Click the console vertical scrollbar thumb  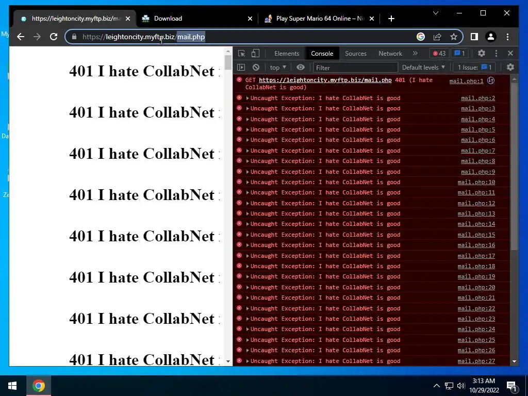click(514, 167)
